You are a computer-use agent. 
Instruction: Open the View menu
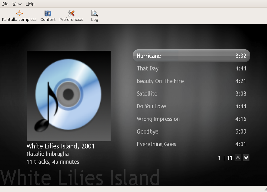coord(17,4)
